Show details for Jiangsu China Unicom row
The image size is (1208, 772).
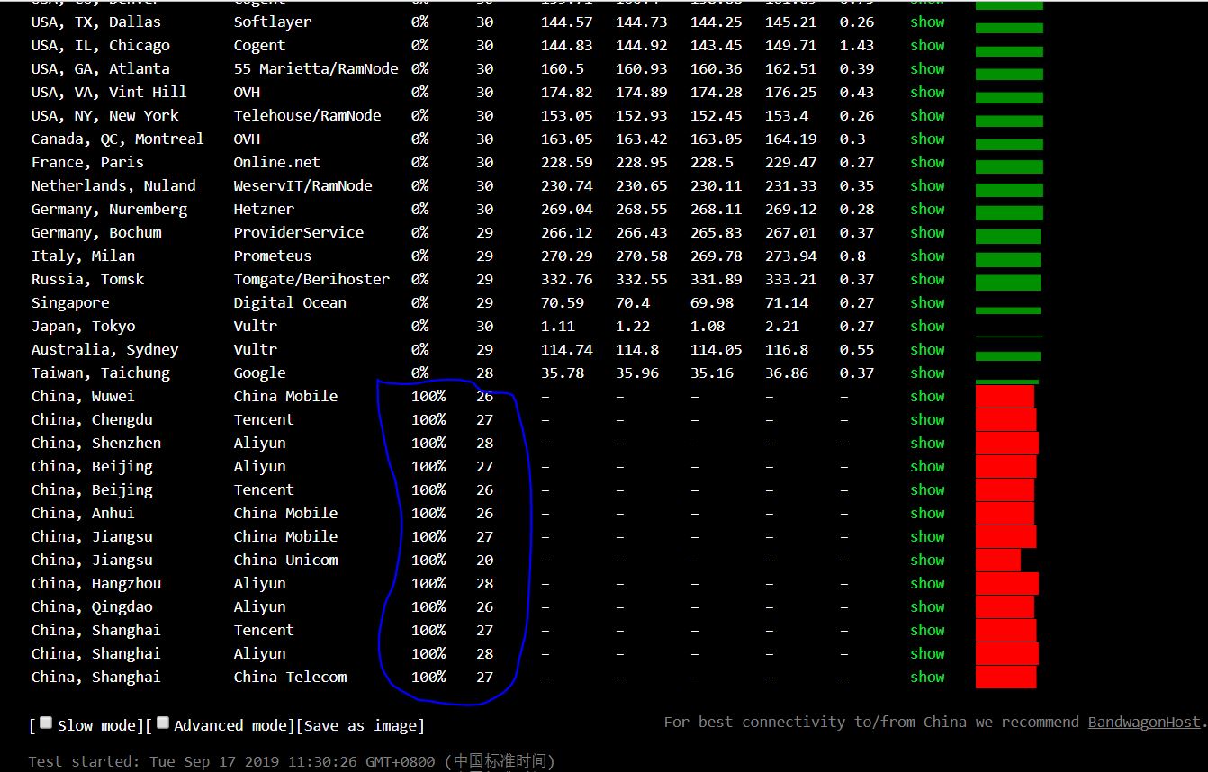[927, 560]
